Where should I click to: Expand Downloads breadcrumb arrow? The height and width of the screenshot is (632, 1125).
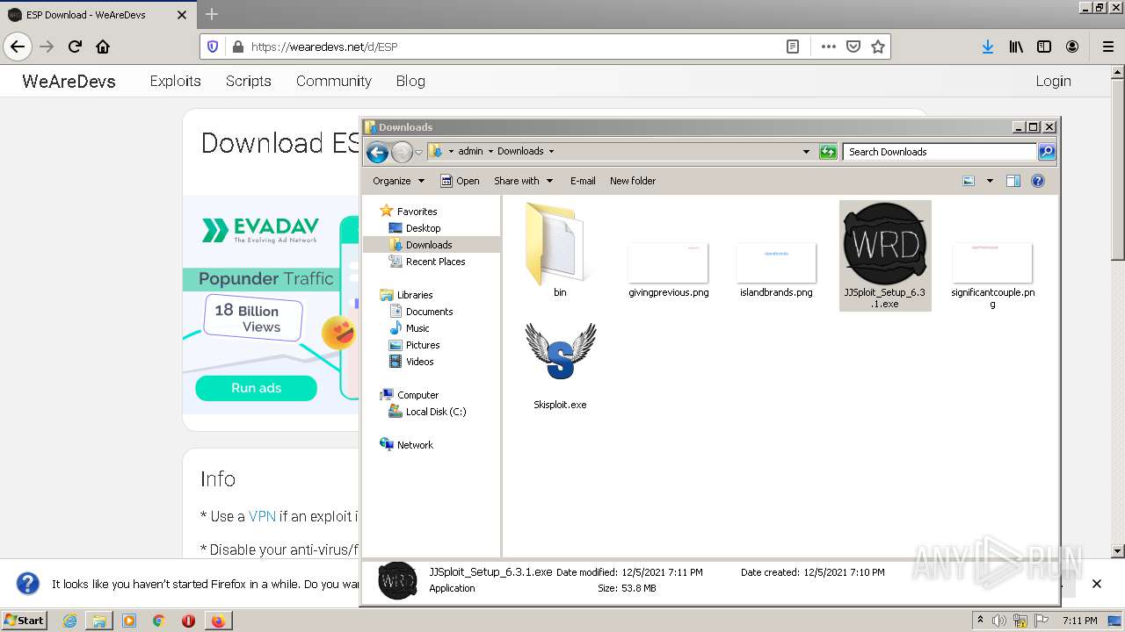[551, 151]
